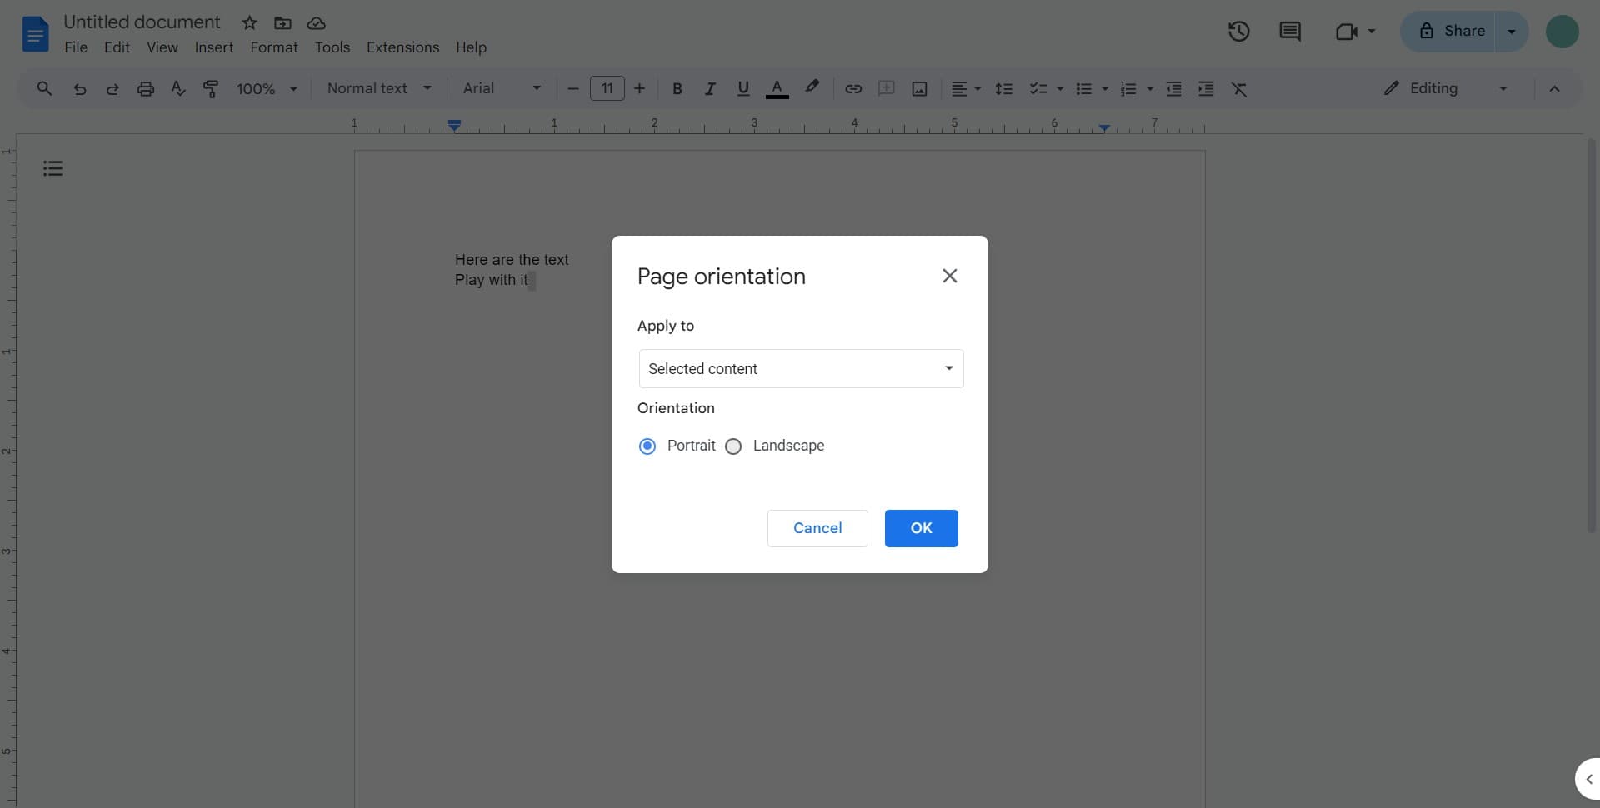This screenshot has width=1600, height=808.
Task: Open the Insert menu
Action: pyautogui.click(x=213, y=47)
